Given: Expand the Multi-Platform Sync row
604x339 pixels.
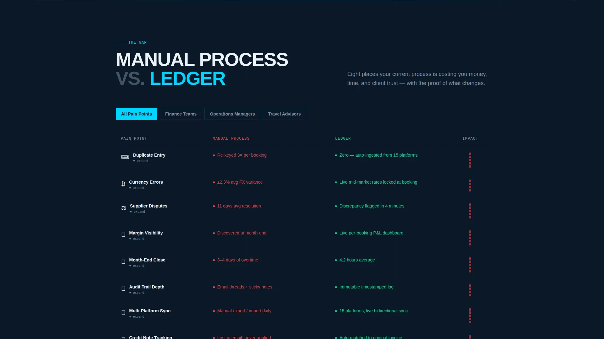Looking at the screenshot, I should pos(137,317).
